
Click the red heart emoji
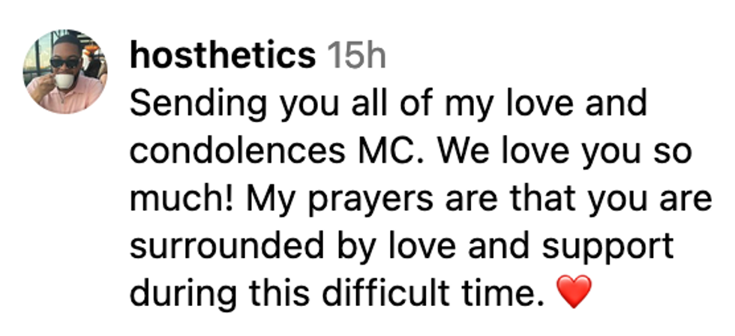[576, 290]
